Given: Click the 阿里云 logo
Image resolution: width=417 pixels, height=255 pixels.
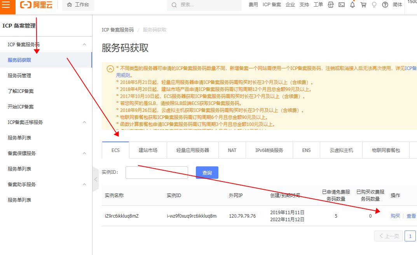Looking at the screenshot, I should (36, 5).
